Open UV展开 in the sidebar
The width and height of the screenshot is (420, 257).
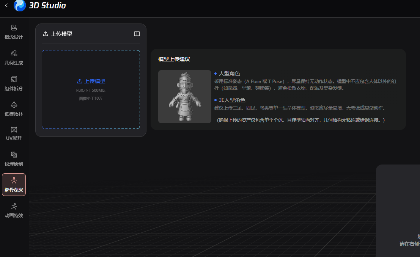pyautogui.click(x=14, y=133)
